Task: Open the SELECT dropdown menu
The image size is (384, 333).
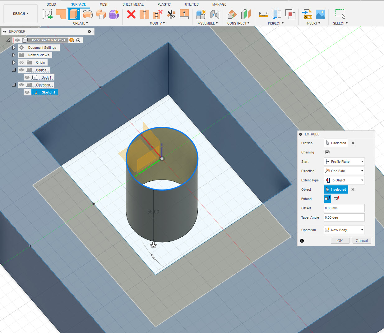Action: [x=340, y=23]
